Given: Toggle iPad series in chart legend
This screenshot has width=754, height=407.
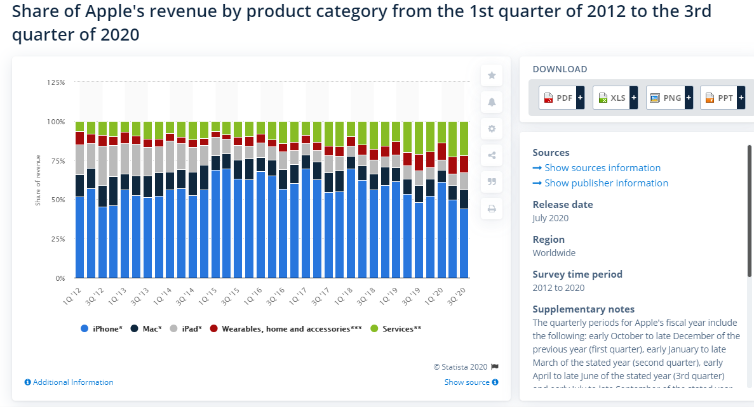Looking at the screenshot, I should point(185,329).
